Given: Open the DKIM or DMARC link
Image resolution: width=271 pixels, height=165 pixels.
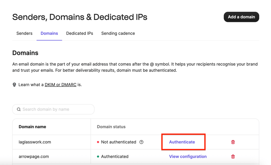Looking at the screenshot, I should click(x=61, y=85).
